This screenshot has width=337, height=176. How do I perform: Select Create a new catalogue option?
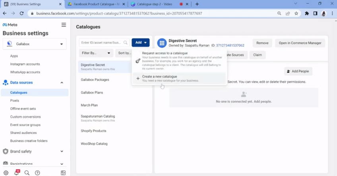(179, 78)
